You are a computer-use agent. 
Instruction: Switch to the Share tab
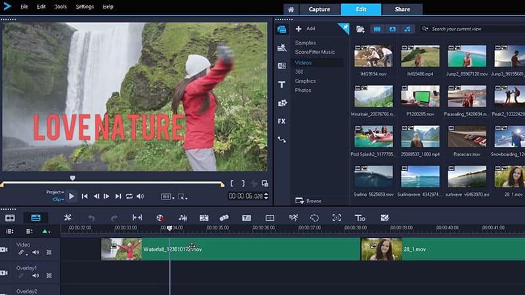(x=402, y=9)
